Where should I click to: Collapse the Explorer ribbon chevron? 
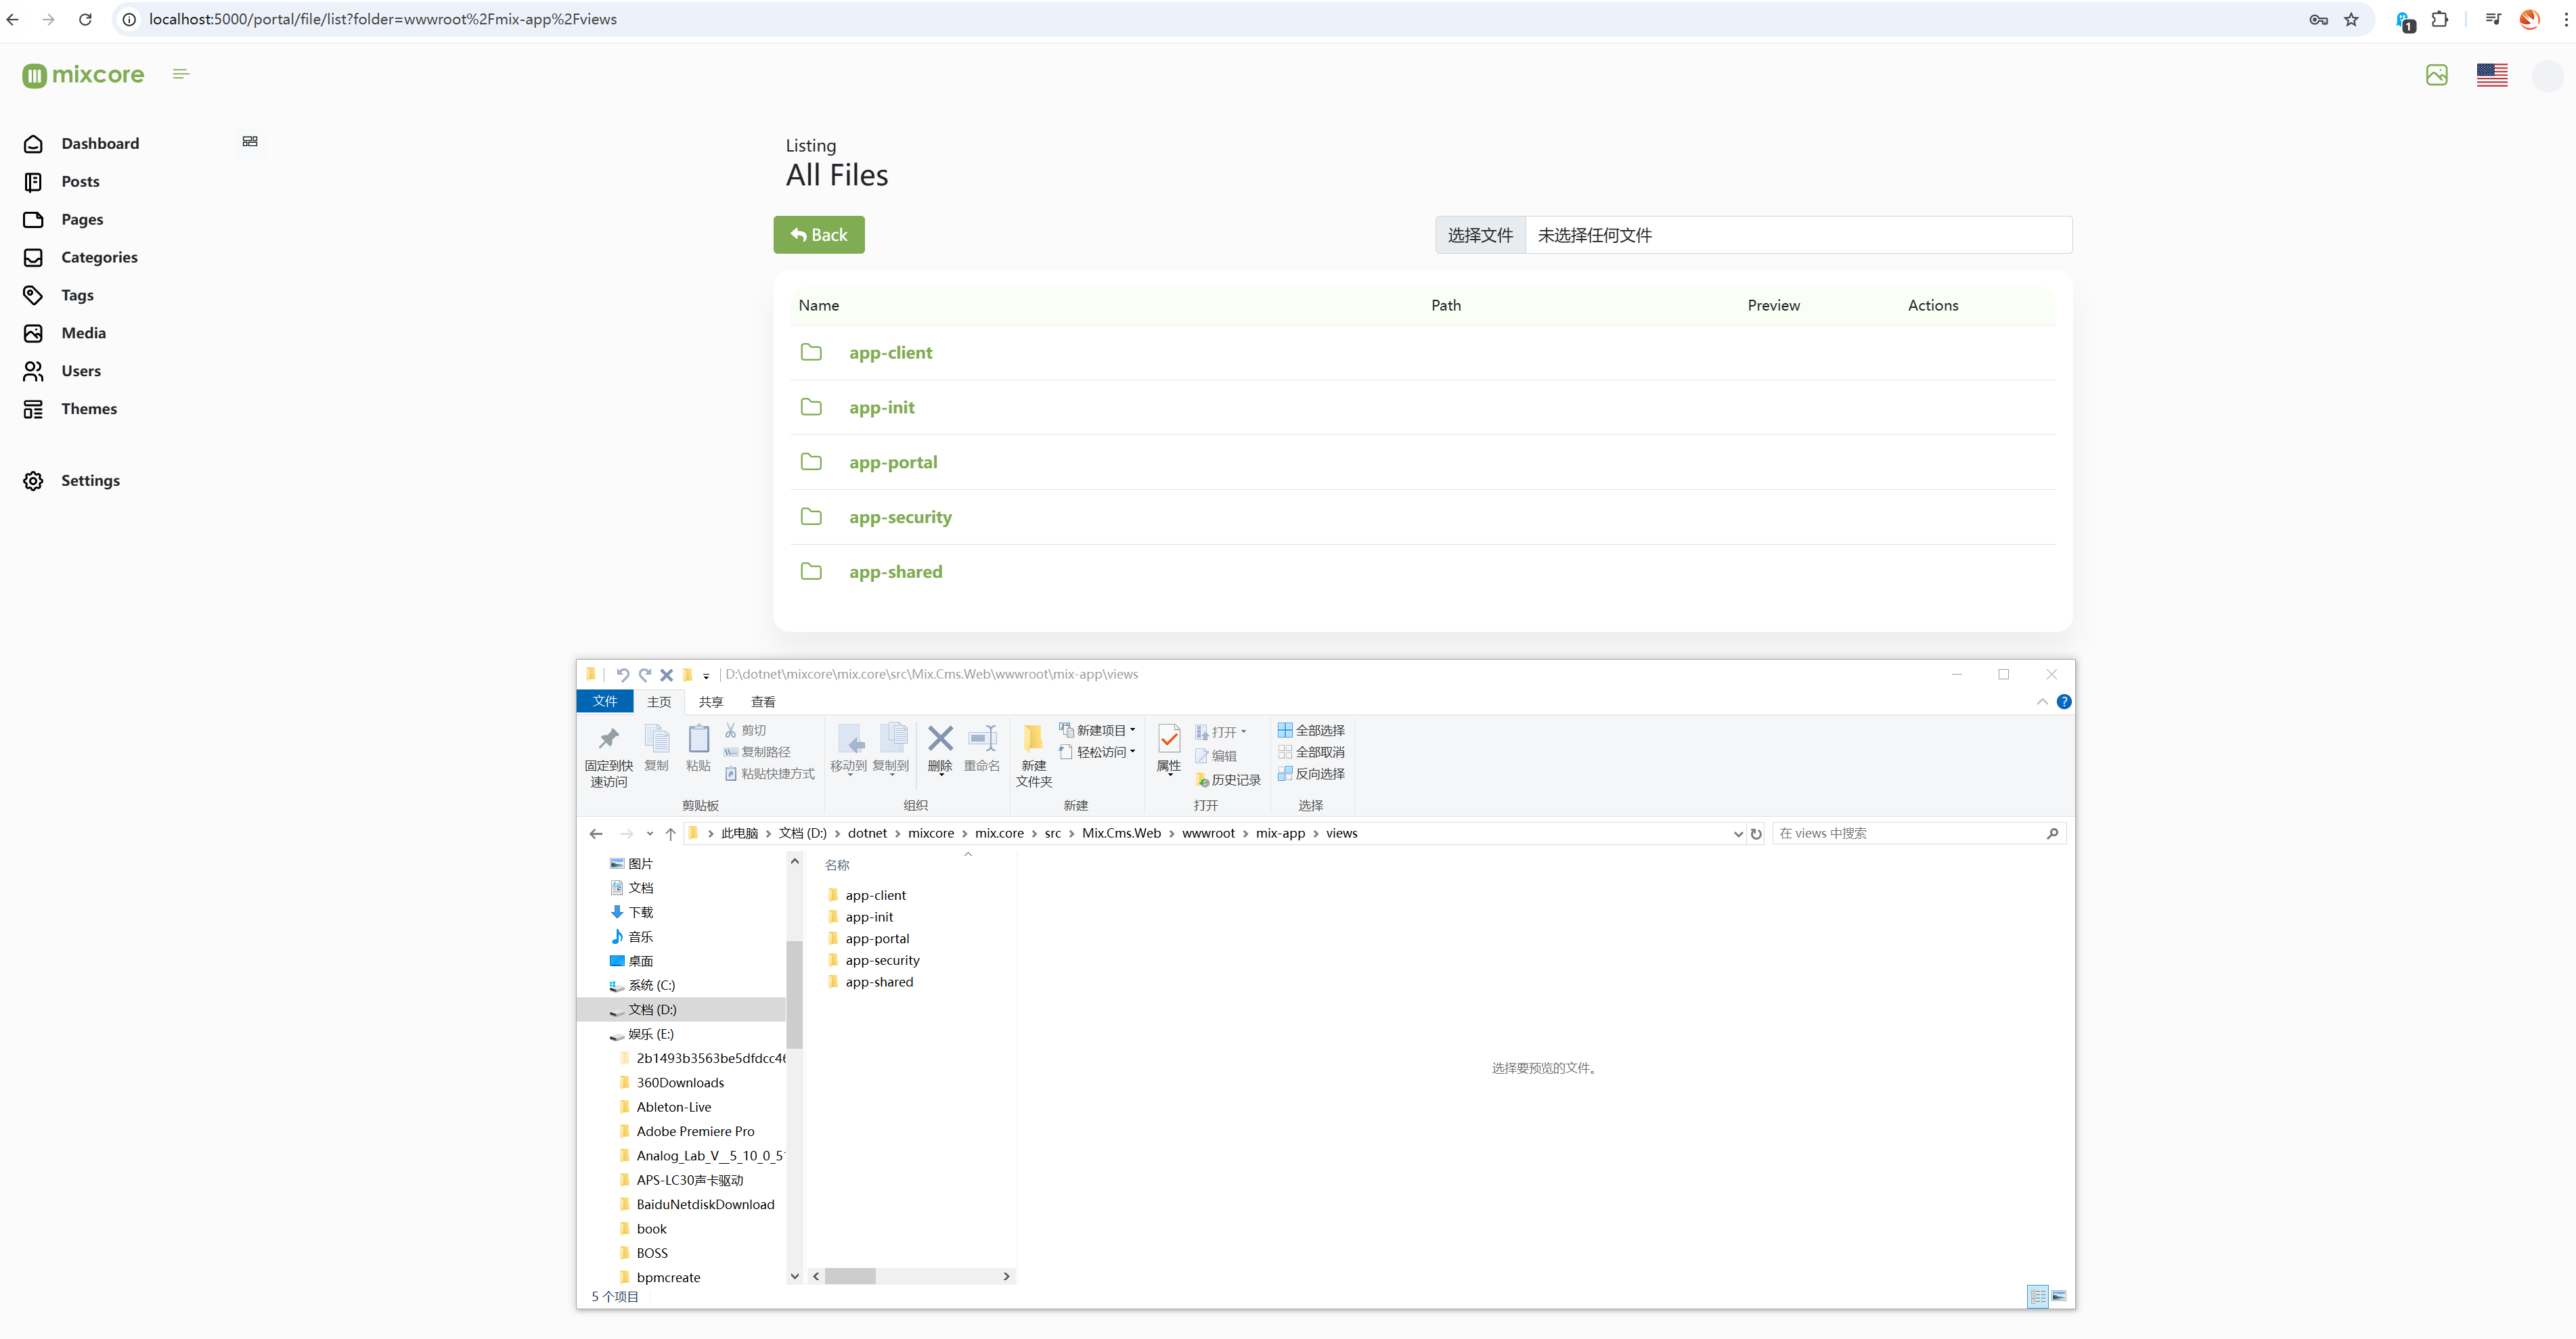pyautogui.click(x=2041, y=702)
